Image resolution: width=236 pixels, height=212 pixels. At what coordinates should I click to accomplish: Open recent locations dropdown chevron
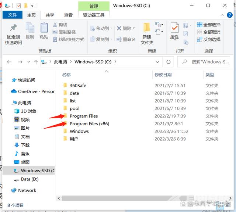[x=29, y=62]
